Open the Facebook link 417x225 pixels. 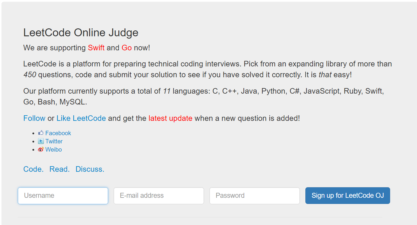(x=58, y=133)
